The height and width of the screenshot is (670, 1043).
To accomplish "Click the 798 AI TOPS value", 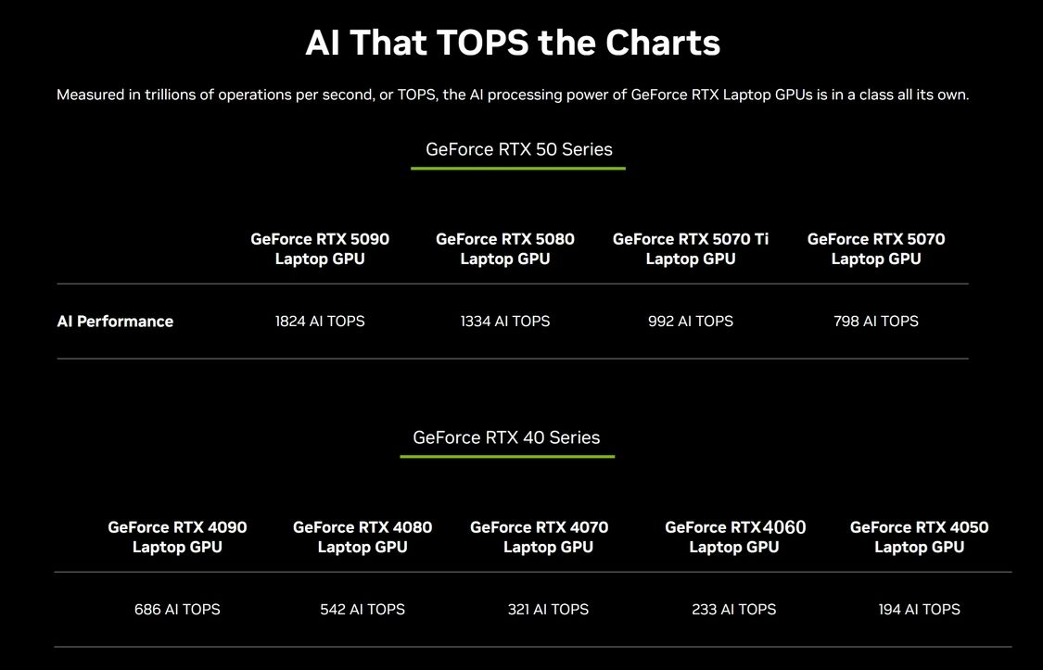I will coord(876,321).
